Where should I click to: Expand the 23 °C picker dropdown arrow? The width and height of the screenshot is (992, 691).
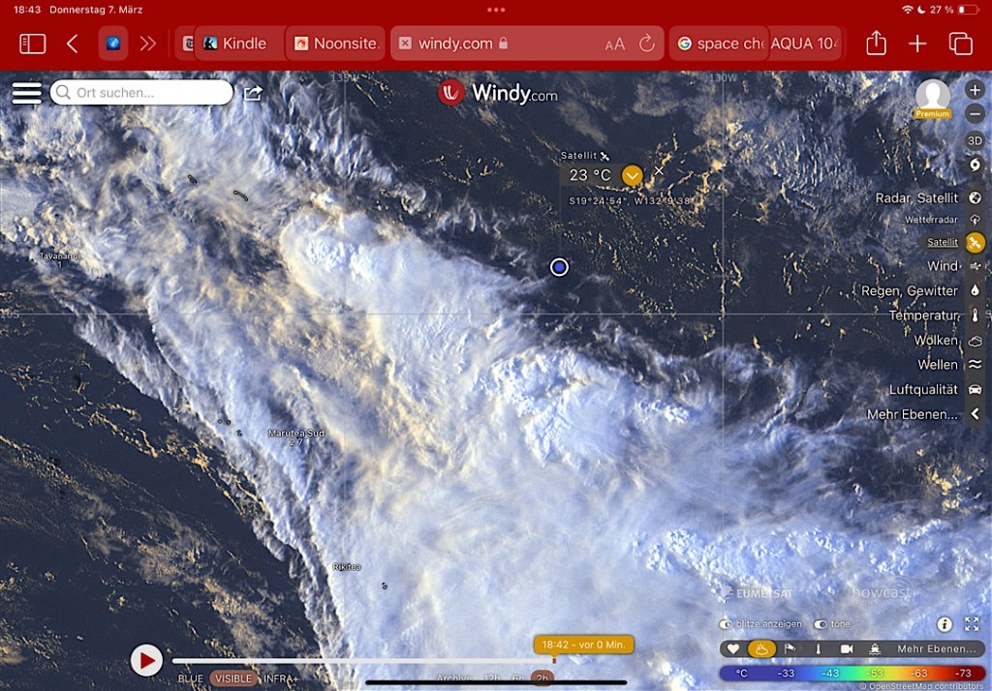pos(632,175)
